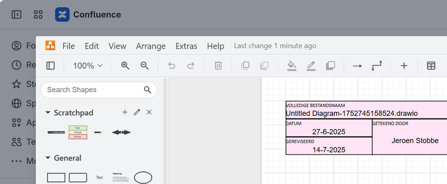Open the 100% zoom level dropdown
Screen dimensions: 447x184
88,66
